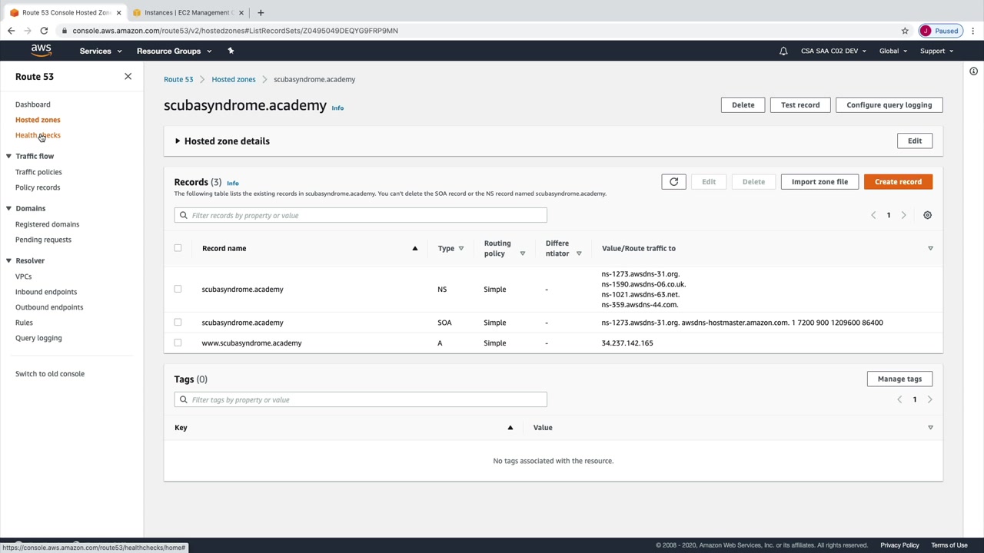Screen dimensions: 984x553
Task: Go to previous page of tags
Action: tap(899, 399)
